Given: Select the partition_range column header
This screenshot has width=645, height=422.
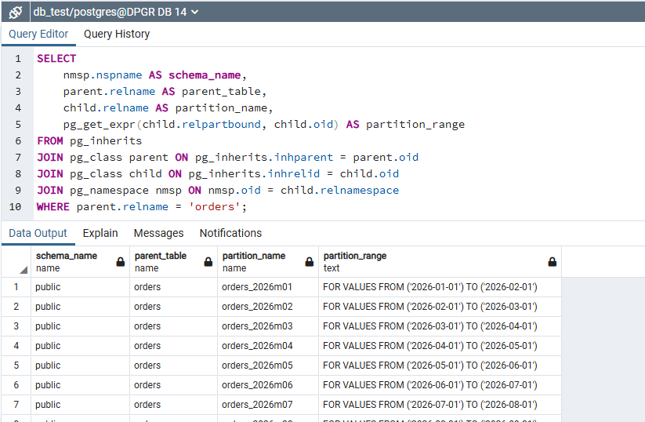Looking at the screenshot, I should 440,262.
